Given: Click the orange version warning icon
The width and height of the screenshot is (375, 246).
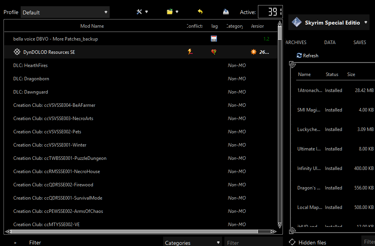Looking at the screenshot, I should (254, 52).
